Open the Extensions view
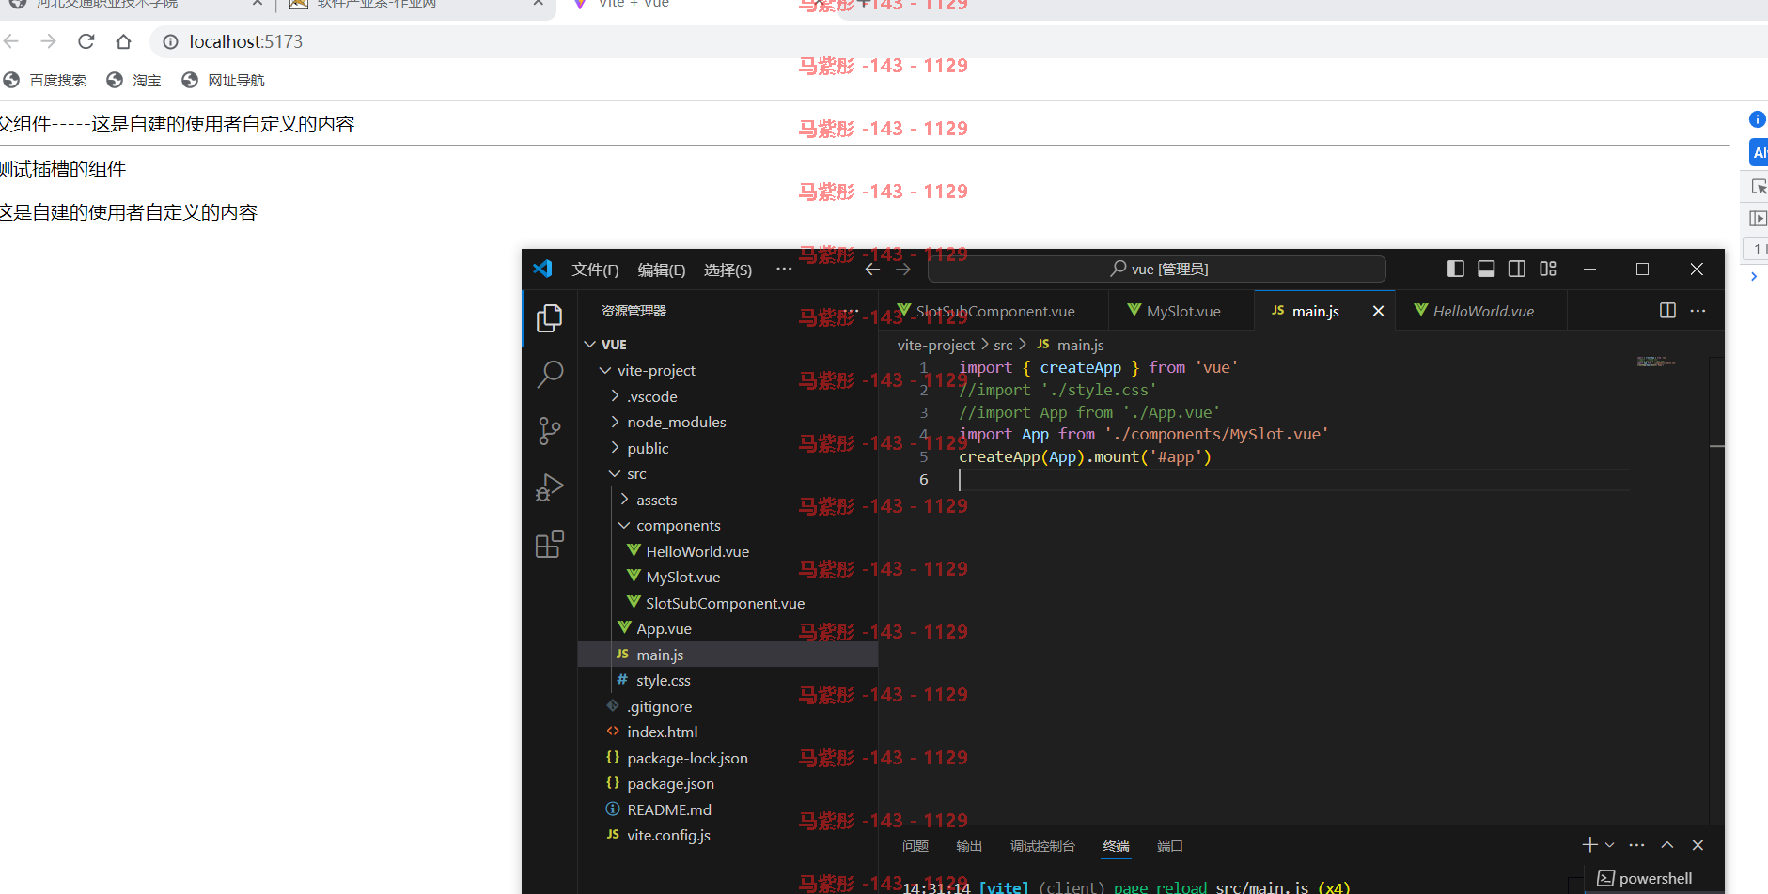Viewport: 1768px width, 894px height. coord(550,544)
